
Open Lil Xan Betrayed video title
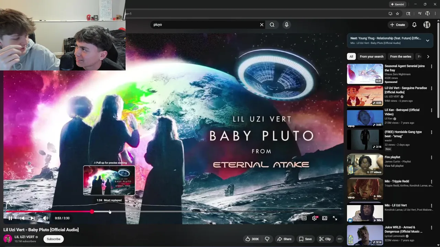(402, 112)
